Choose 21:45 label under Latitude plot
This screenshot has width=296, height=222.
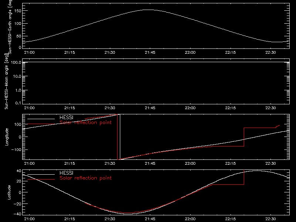(150, 219)
